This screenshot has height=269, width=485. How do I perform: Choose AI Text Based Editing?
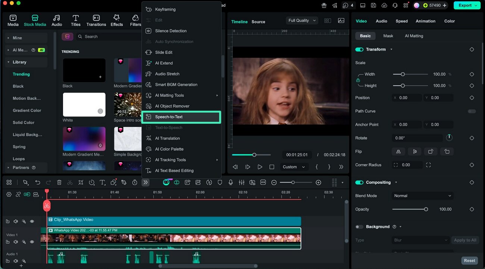click(x=181, y=171)
